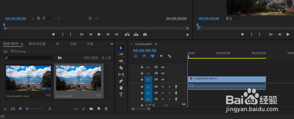Image resolution: width=294 pixels, height=119 pixels.
Task: Click Insert button in Source monitor
Action: click(127, 34)
